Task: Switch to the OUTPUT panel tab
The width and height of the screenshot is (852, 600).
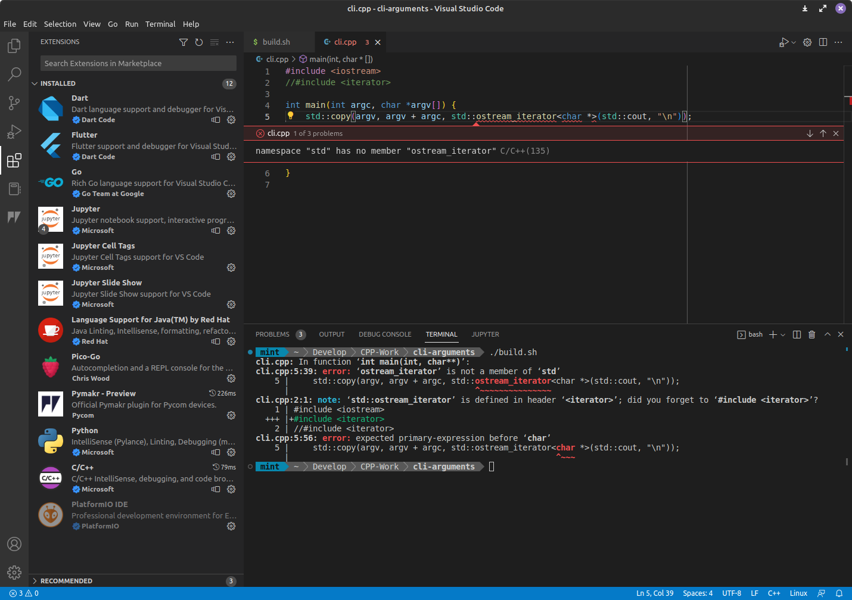Action: point(332,334)
